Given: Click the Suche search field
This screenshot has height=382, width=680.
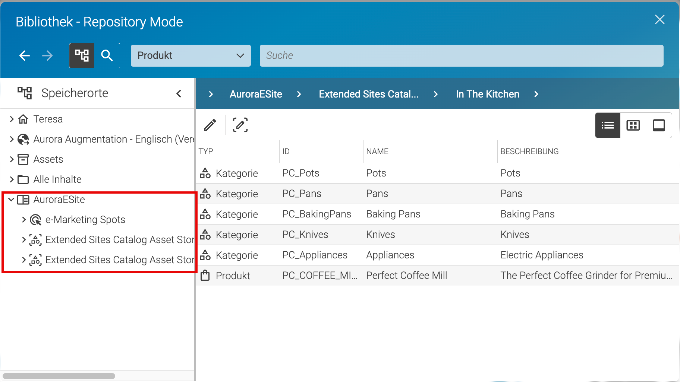Looking at the screenshot, I should tap(462, 55).
